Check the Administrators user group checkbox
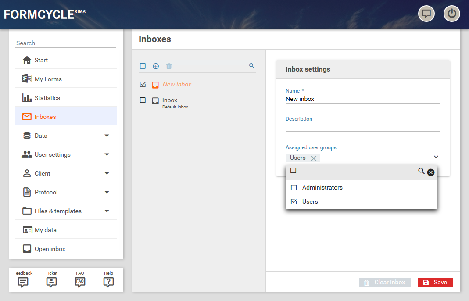The image size is (469, 301). point(294,187)
